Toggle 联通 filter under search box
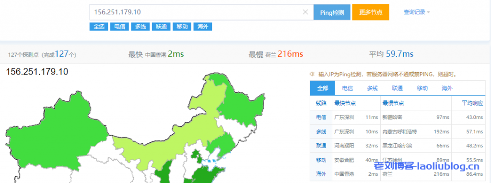The image size is (491, 183). tap(161, 27)
